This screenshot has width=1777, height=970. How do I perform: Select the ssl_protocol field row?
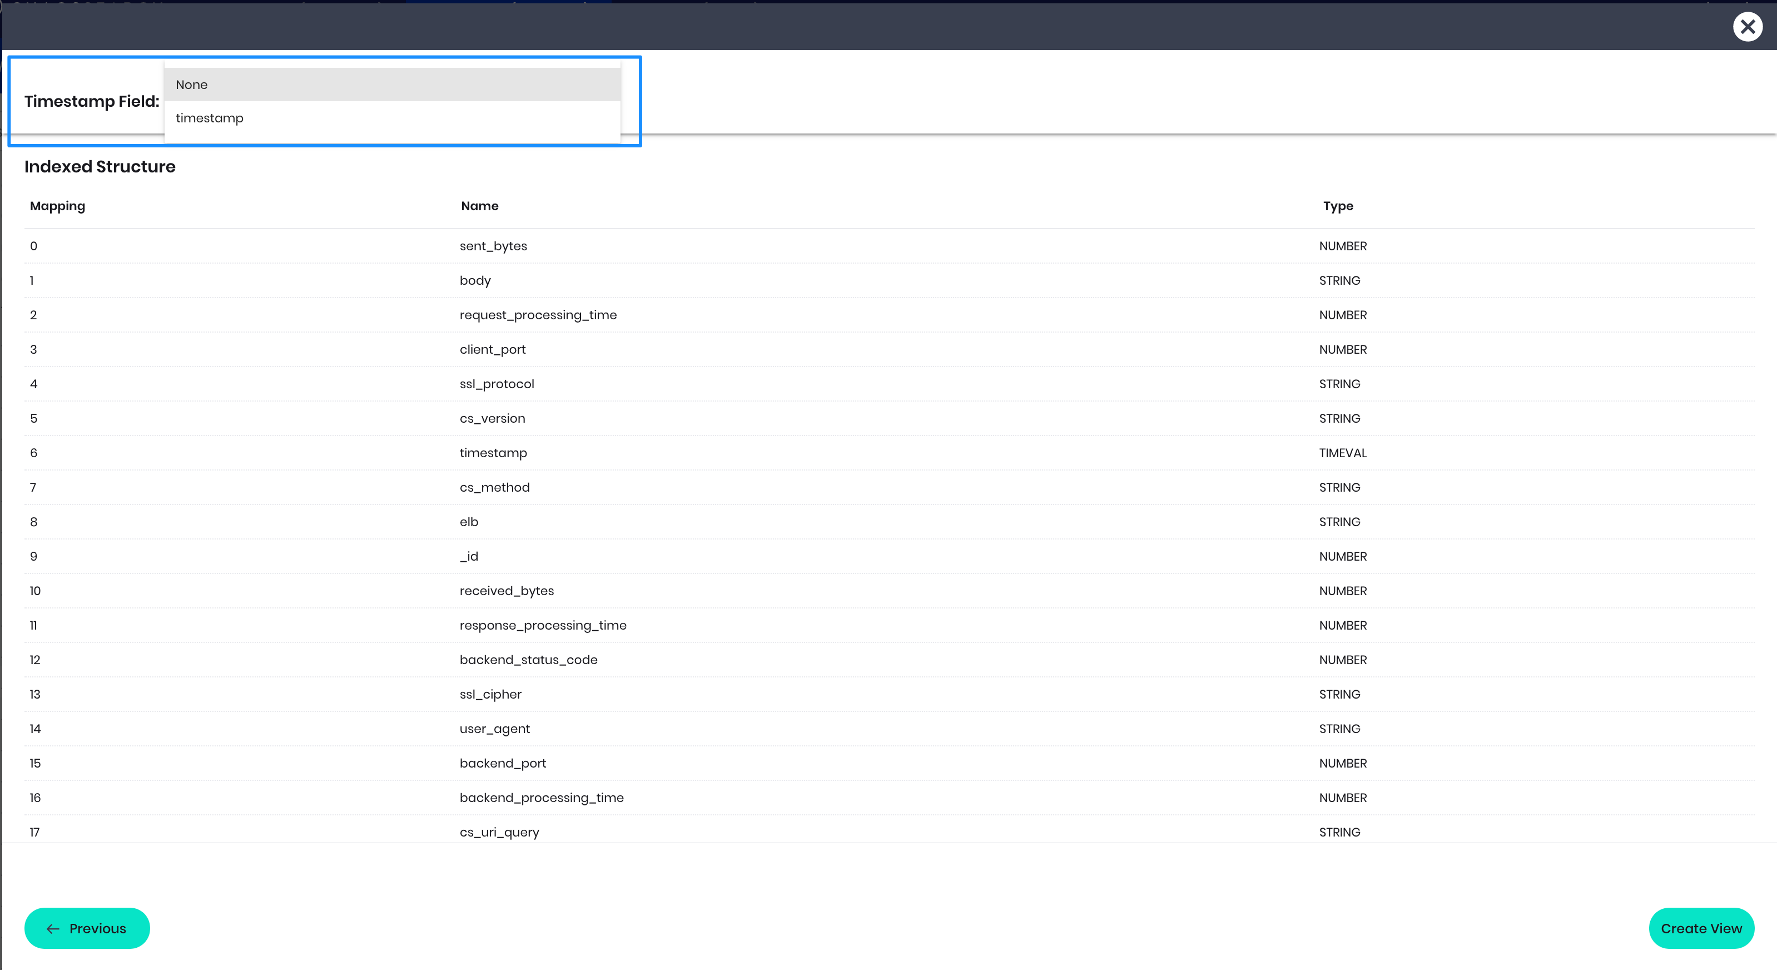pyautogui.click(x=497, y=384)
